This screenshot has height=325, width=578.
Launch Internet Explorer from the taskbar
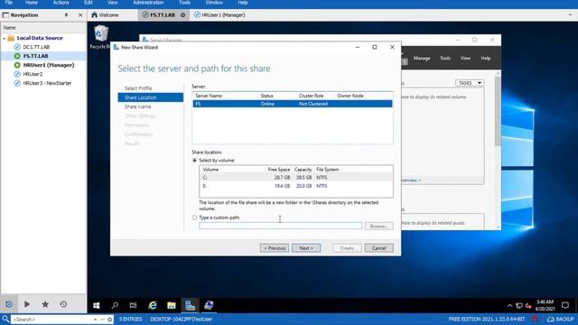pyautogui.click(x=153, y=305)
